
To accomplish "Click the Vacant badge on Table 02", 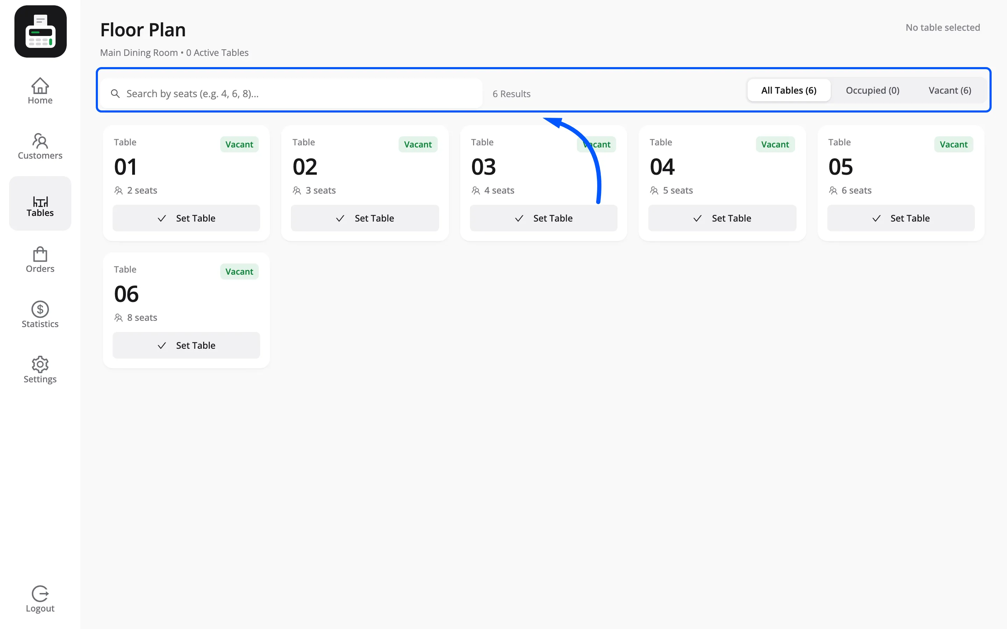I will point(418,144).
